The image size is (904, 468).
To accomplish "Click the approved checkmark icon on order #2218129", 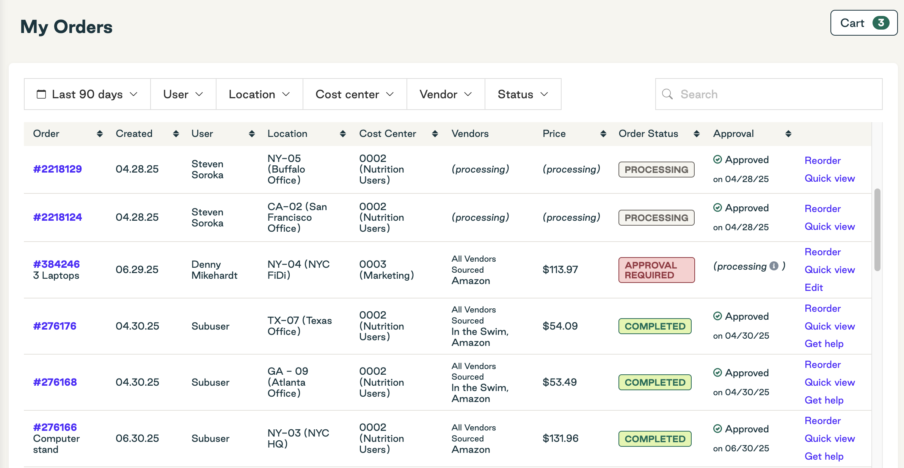I will tap(718, 159).
